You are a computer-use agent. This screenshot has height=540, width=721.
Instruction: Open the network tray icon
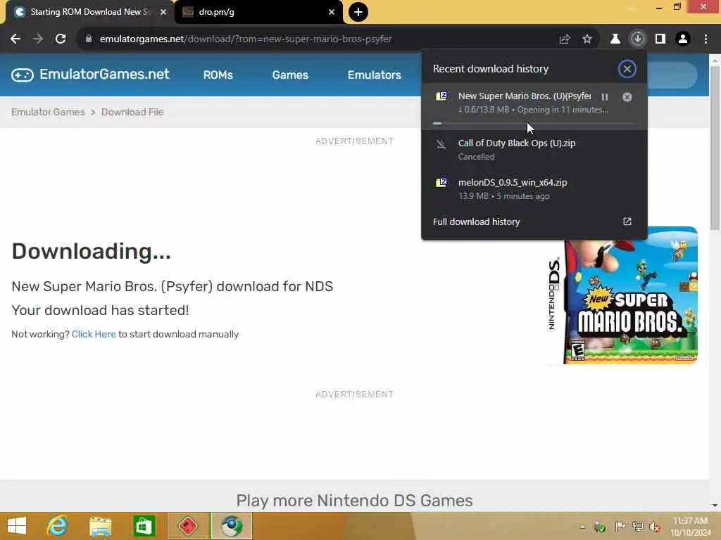[637, 527]
